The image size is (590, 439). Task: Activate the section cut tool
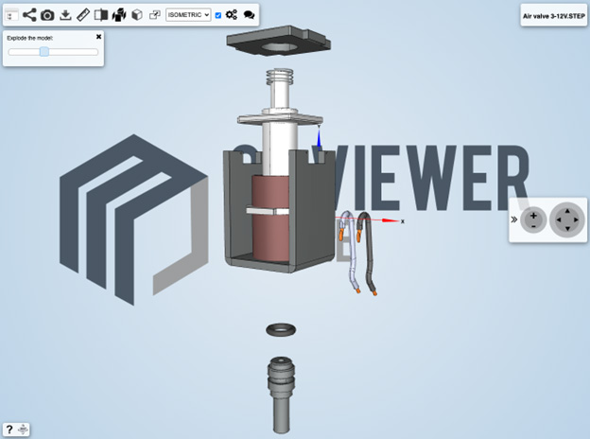(x=101, y=15)
